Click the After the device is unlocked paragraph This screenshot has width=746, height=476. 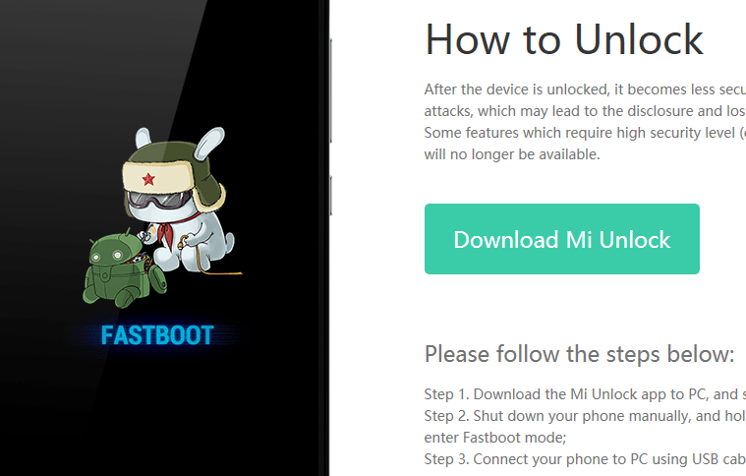(x=585, y=122)
